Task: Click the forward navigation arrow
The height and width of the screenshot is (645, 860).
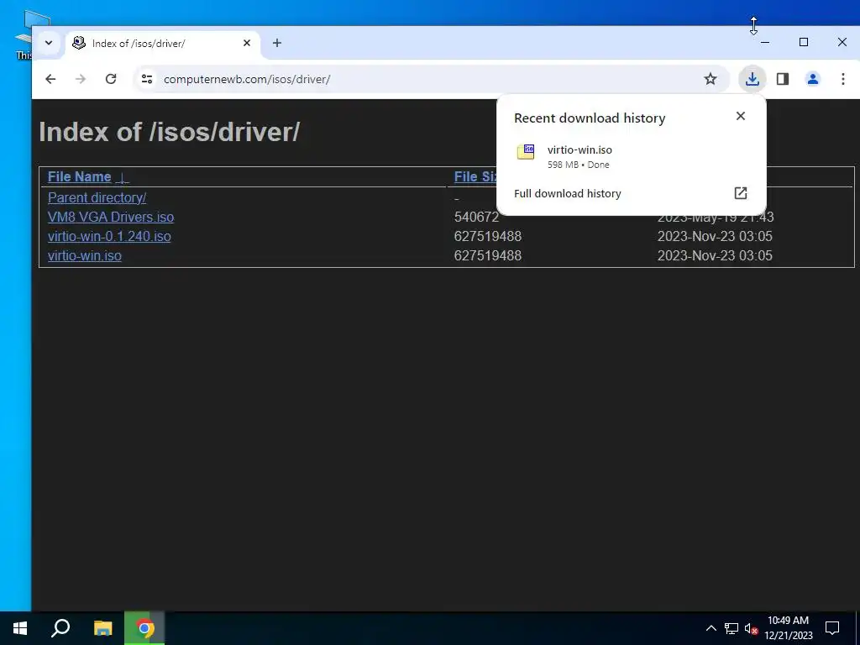Action: click(x=81, y=79)
